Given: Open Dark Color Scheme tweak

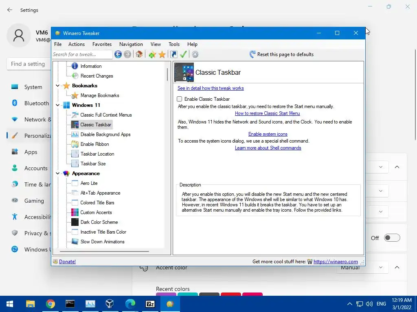Looking at the screenshot, I should click(99, 222).
